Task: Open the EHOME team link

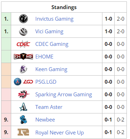Action: pyautogui.click(x=44, y=57)
